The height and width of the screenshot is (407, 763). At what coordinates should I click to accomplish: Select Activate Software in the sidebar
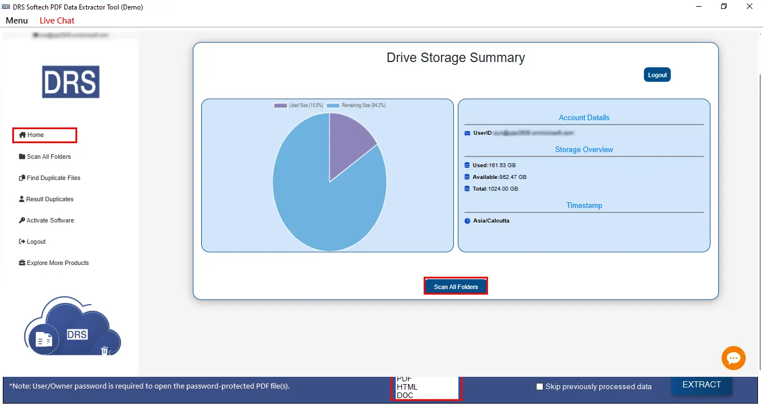46,220
